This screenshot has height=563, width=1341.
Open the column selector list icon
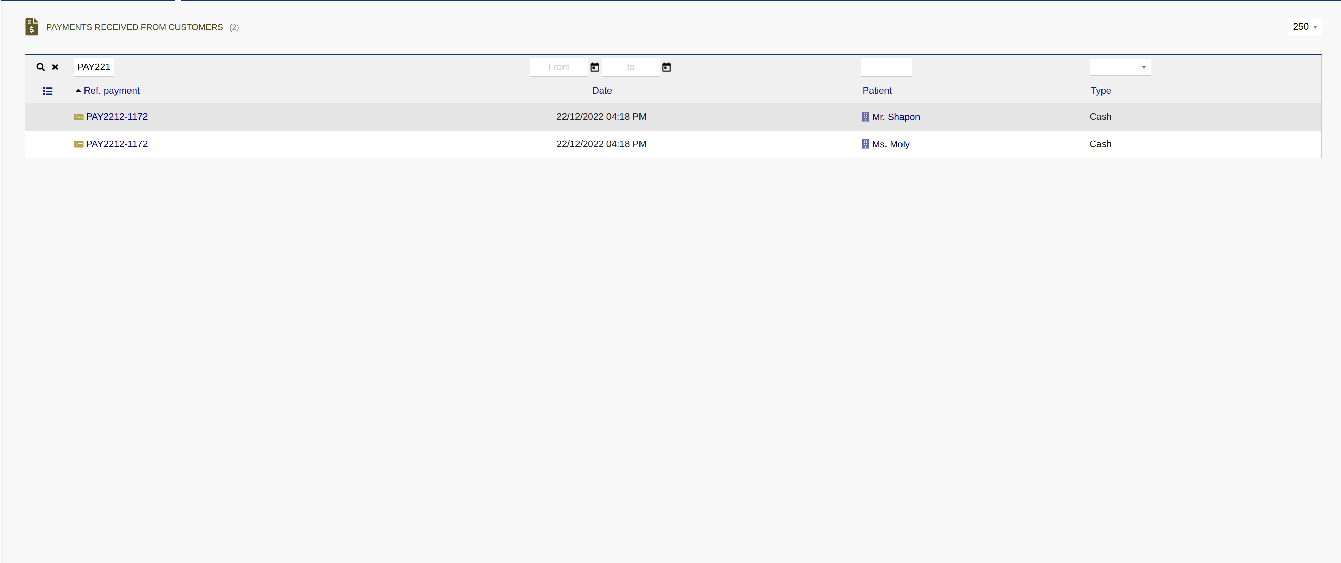(x=47, y=91)
